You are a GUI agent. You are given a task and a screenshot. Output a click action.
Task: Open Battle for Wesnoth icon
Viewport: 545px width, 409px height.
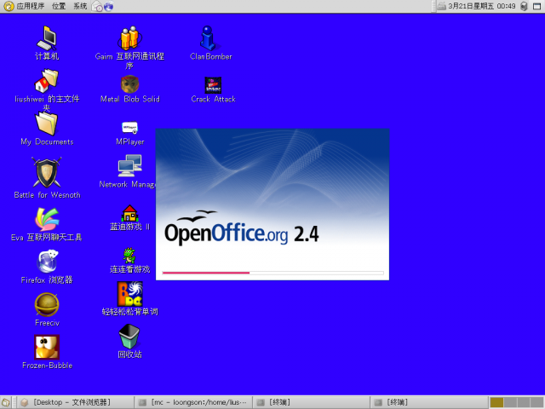click(x=47, y=173)
